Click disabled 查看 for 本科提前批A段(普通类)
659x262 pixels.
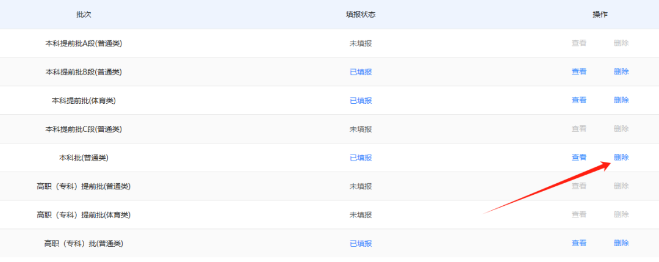(578, 43)
